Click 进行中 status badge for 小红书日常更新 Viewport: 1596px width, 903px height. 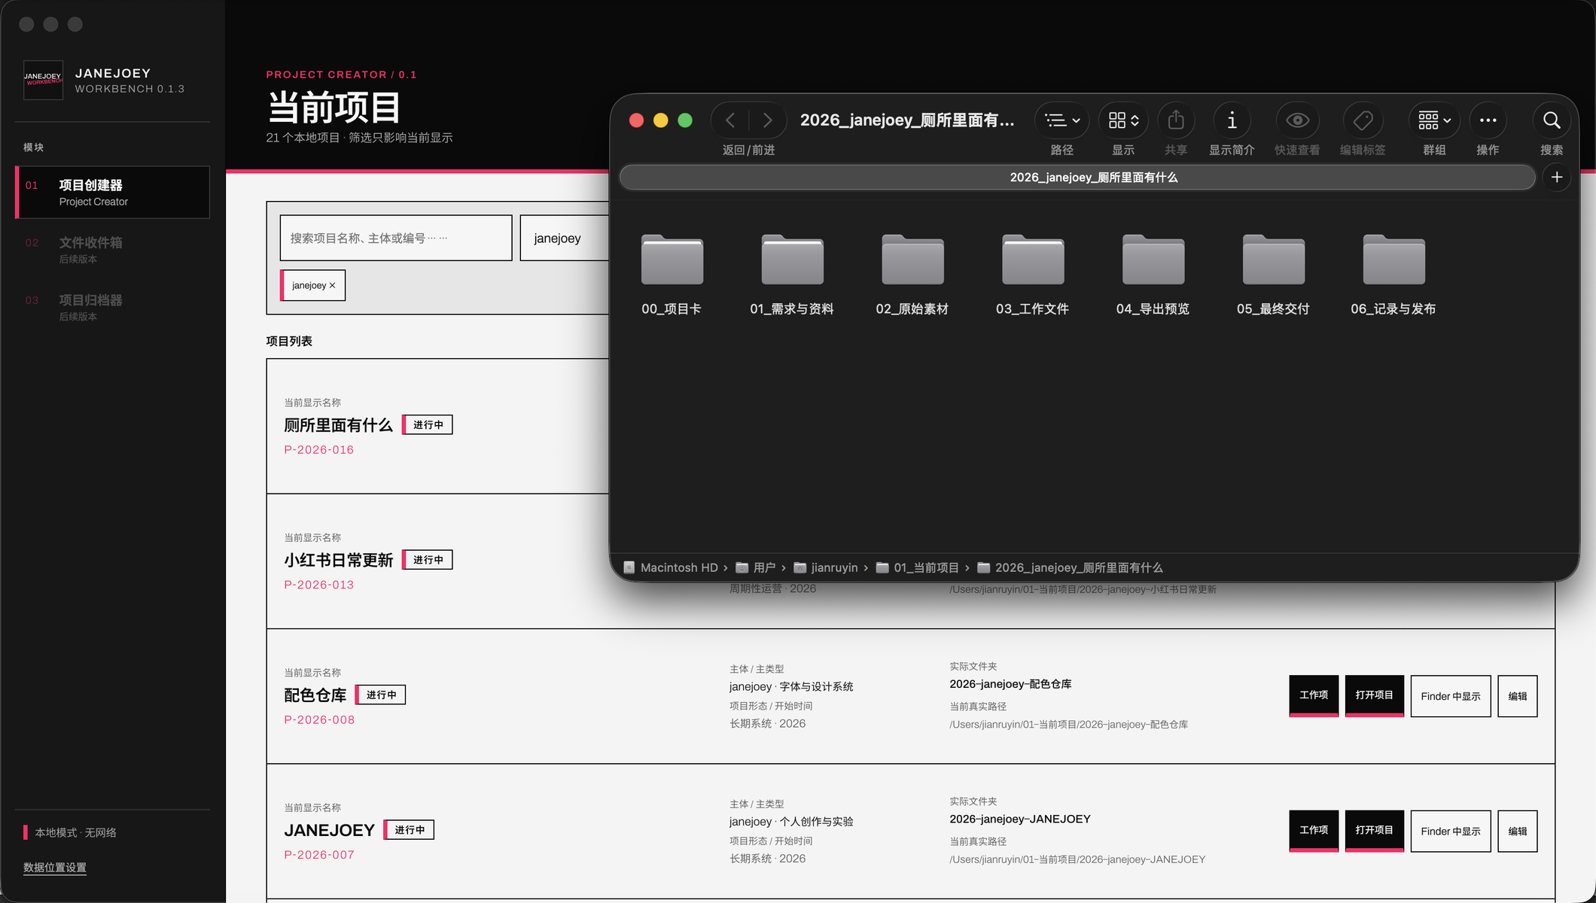(x=428, y=560)
